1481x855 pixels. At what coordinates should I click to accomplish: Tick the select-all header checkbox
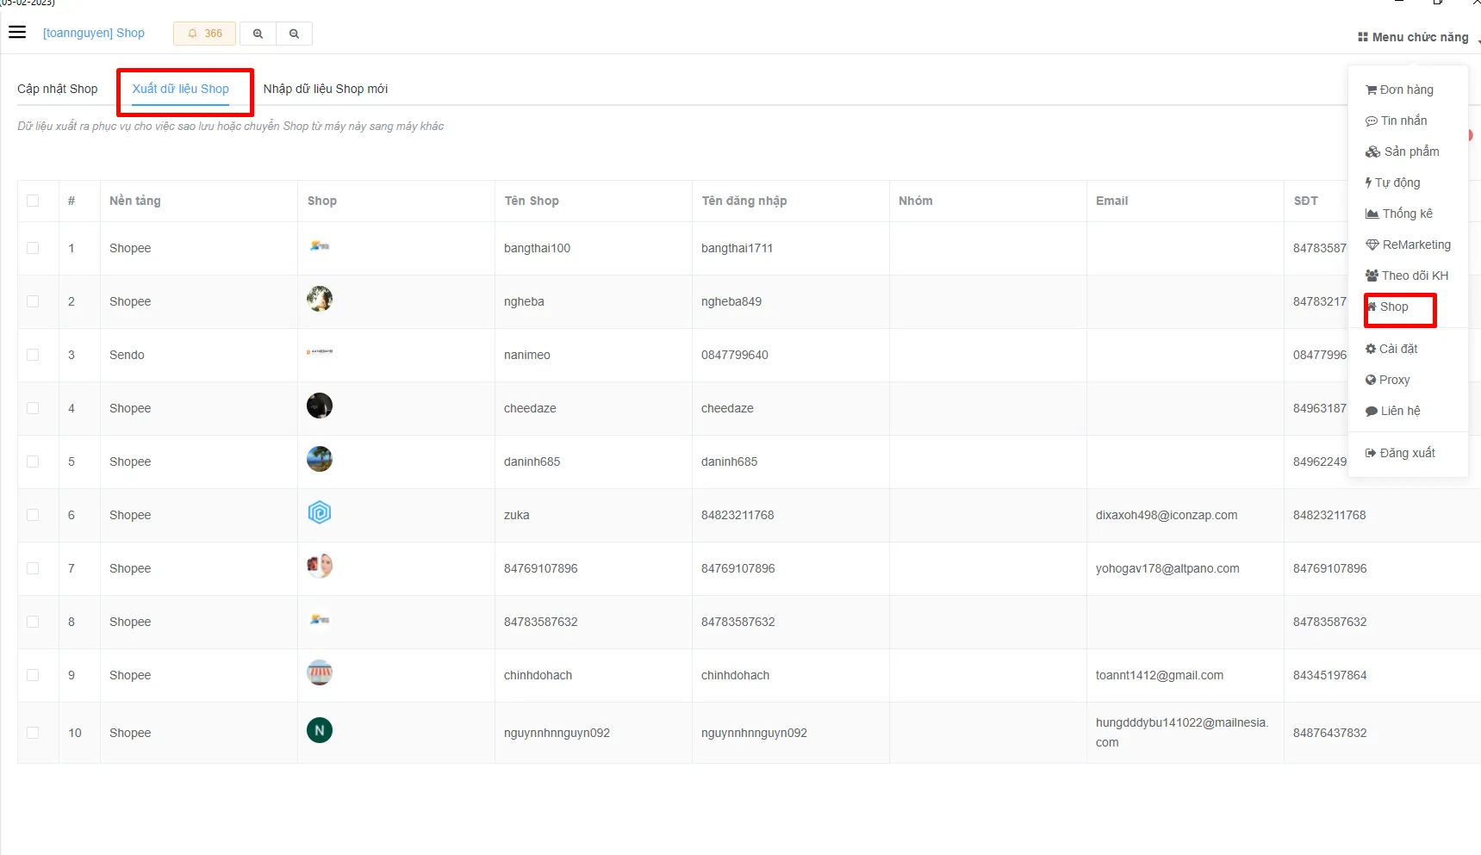tap(33, 201)
